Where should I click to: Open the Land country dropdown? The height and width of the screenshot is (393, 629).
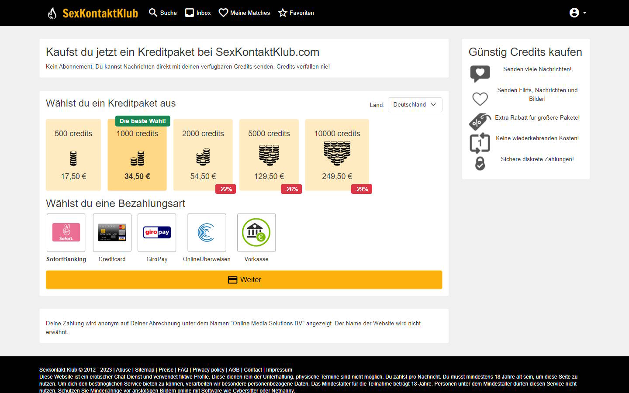tap(415, 105)
